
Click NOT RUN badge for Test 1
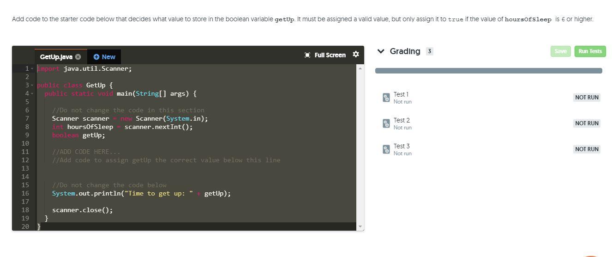pyautogui.click(x=587, y=98)
